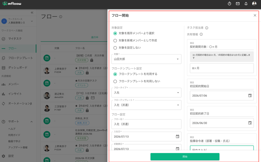Open the フローテンプレート dropdown 入社（派遣）
The width and height of the screenshot is (261, 162).
point(146,105)
